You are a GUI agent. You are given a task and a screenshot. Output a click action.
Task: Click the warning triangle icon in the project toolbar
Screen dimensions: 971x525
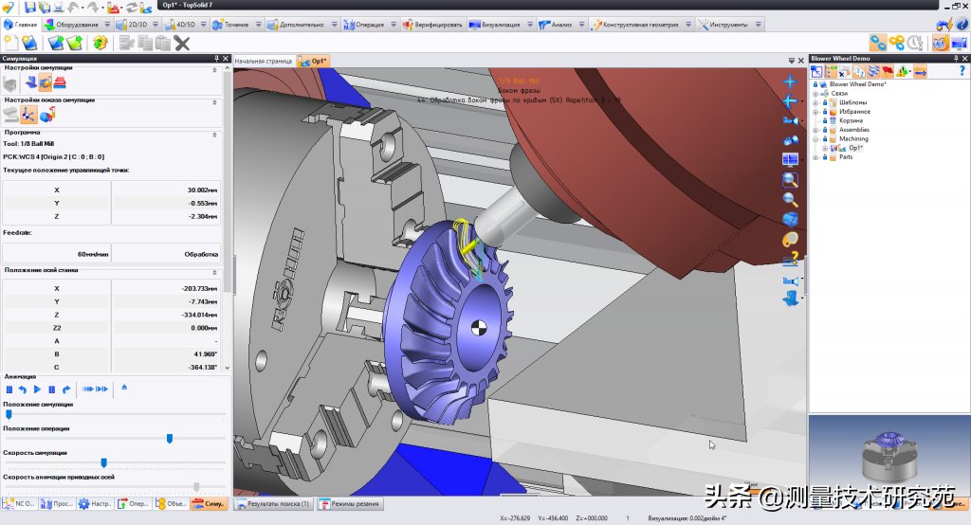(903, 72)
